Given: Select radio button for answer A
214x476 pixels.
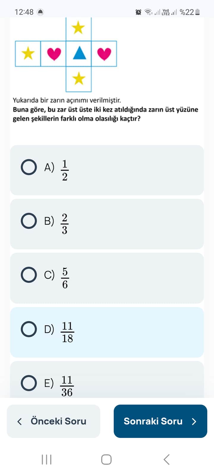Looking at the screenshot, I should (x=29, y=167).
